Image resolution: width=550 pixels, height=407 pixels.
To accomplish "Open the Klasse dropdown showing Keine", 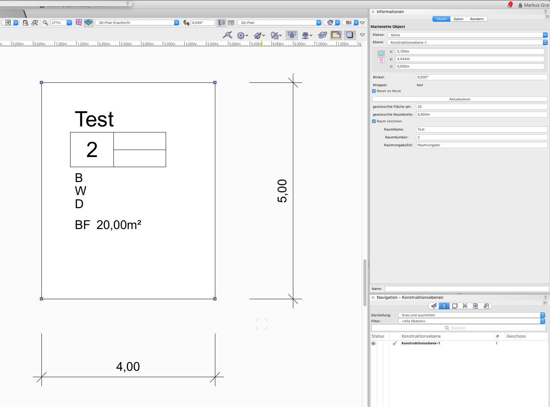I will pos(467,35).
